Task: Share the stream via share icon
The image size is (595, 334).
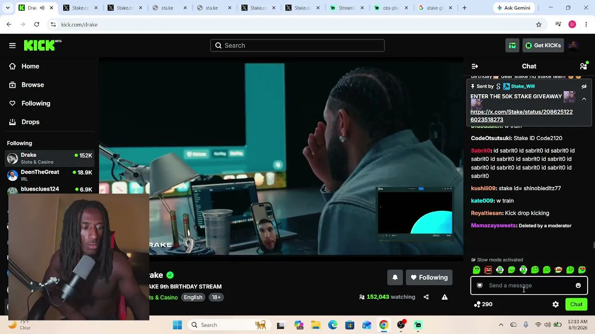Action: 426,297
